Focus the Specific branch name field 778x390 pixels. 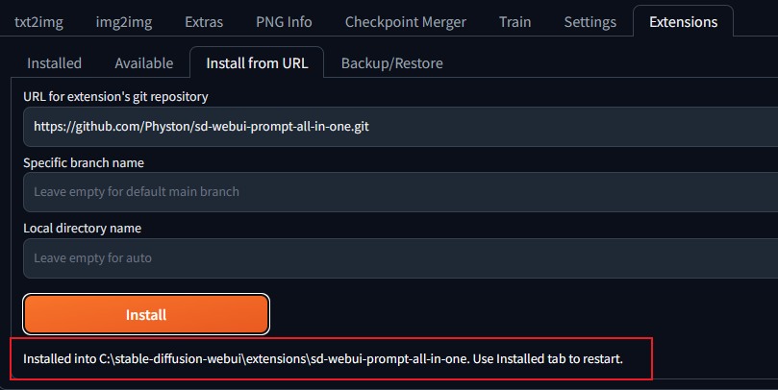pos(399,191)
